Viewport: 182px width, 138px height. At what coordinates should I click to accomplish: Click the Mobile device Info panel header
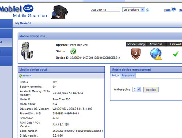pos(100,36)
